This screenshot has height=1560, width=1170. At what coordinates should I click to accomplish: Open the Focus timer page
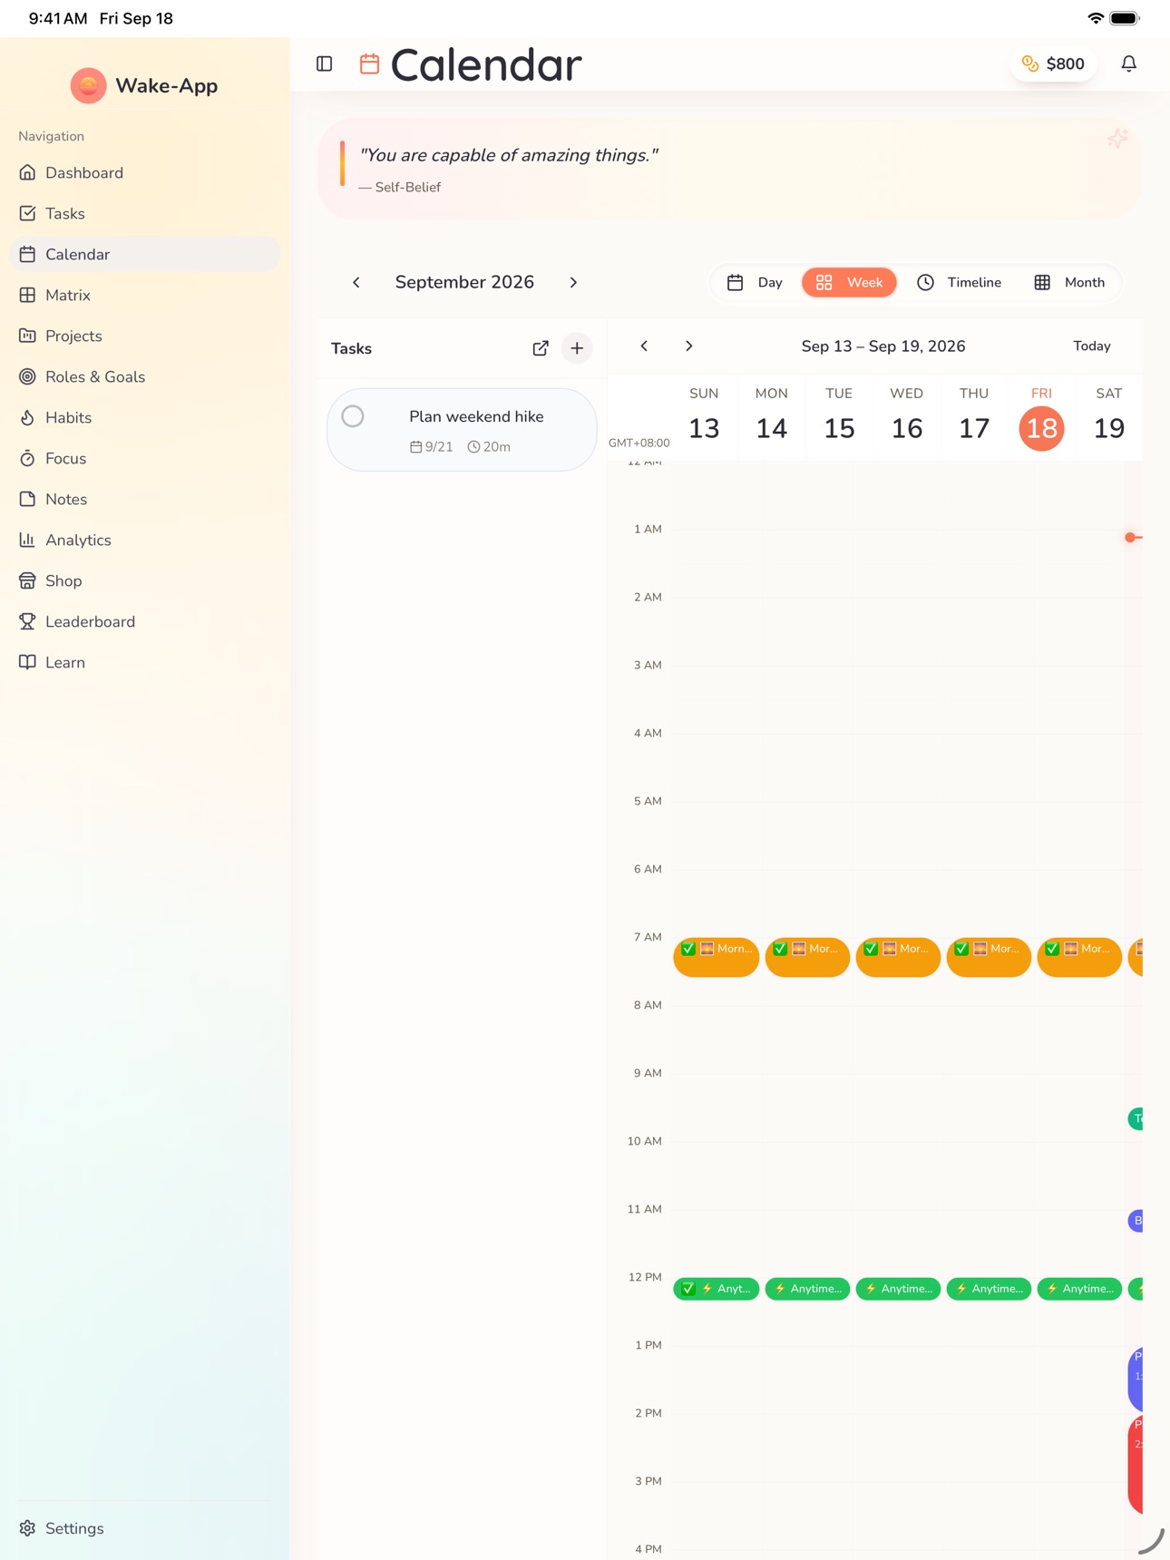(x=145, y=458)
